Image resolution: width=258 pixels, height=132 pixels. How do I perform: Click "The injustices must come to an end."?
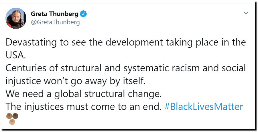point(84,107)
